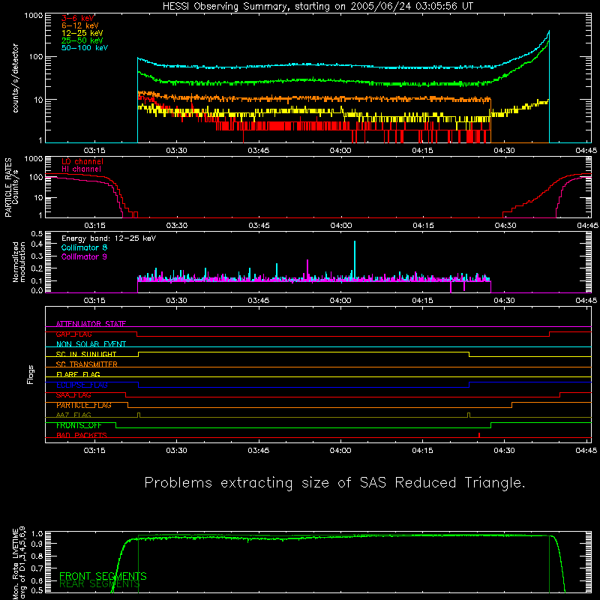Click the 0.9 y-axis value on livetime plot
Viewport: 600px width, 600px height.
point(37,543)
